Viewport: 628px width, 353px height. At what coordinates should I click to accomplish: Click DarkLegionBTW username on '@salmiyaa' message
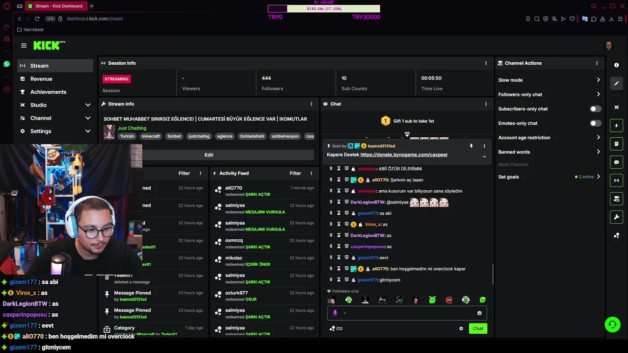click(367, 202)
